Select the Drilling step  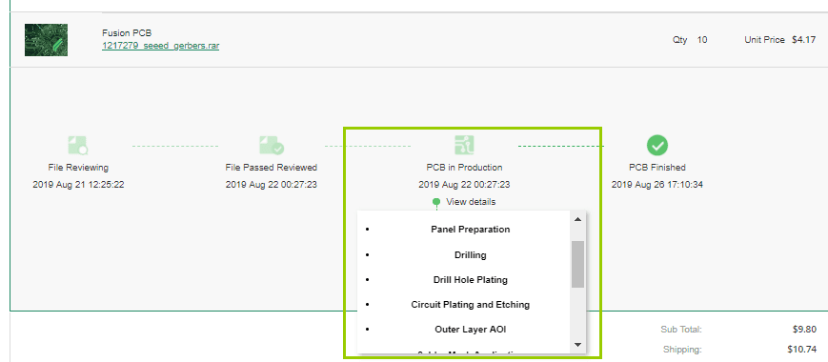coord(470,255)
